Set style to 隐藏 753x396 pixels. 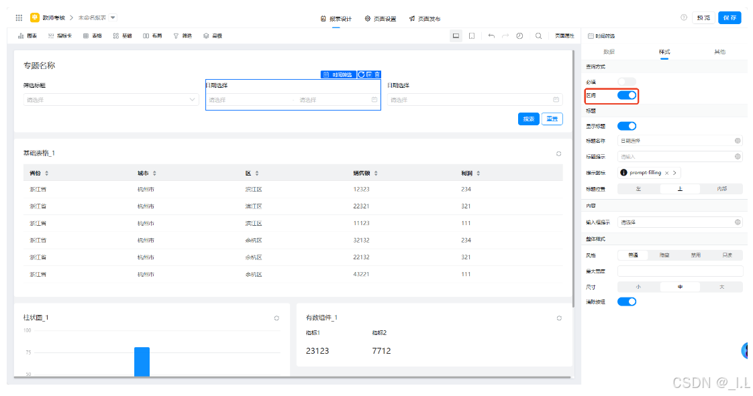pos(664,255)
